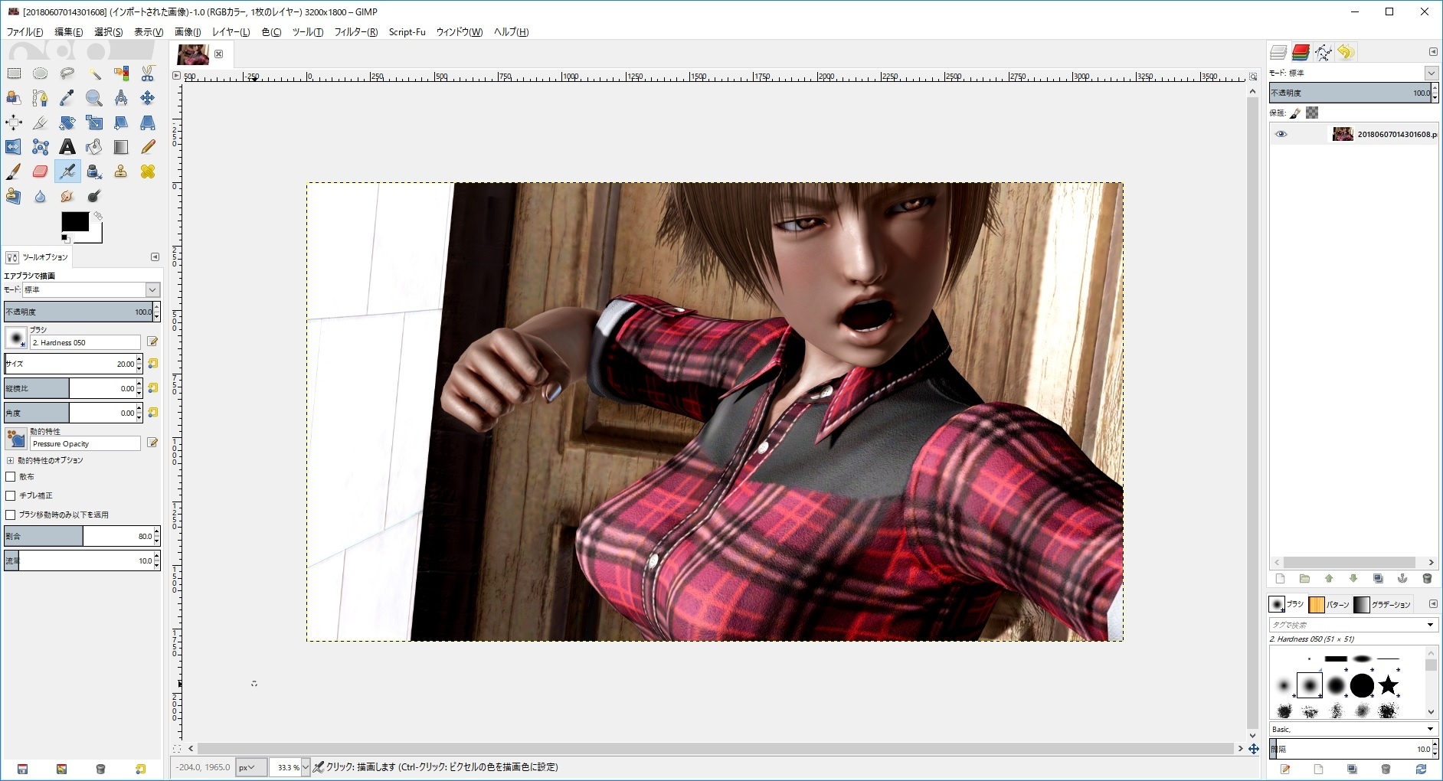This screenshot has width=1443, height=781.
Task: Select the Pencil tool
Action: (x=148, y=147)
